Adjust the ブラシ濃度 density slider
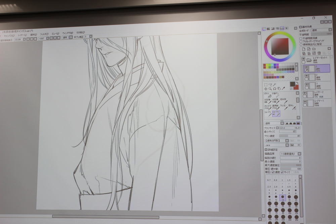Viewport: 336px width, 224px height. [290, 136]
